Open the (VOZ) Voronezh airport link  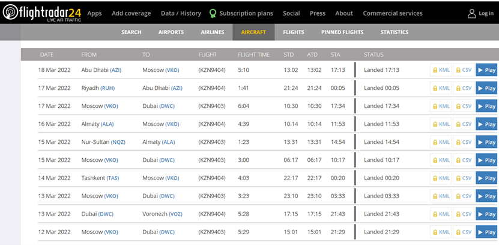pyautogui.click(x=175, y=214)
